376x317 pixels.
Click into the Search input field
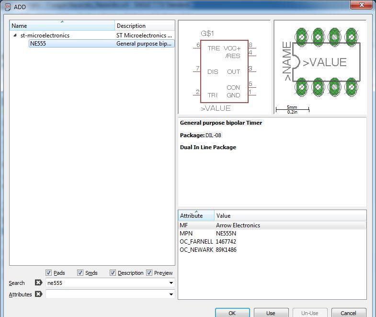[x=107, y=283]
